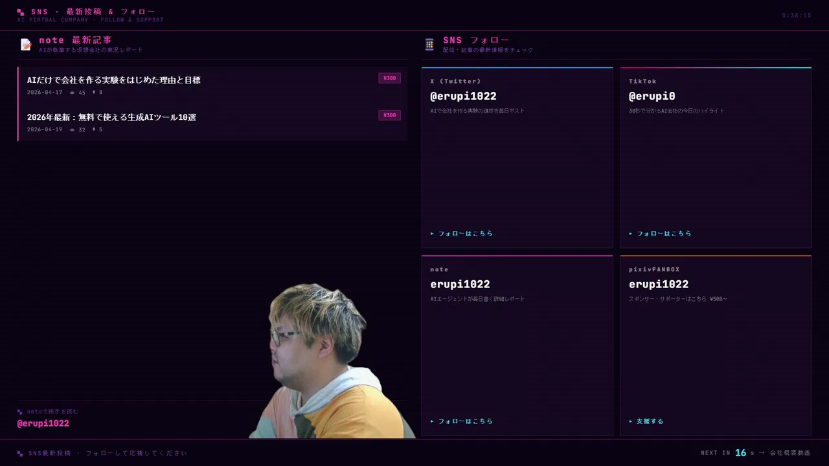Click the SNS フォロー heading

[476, 40]
